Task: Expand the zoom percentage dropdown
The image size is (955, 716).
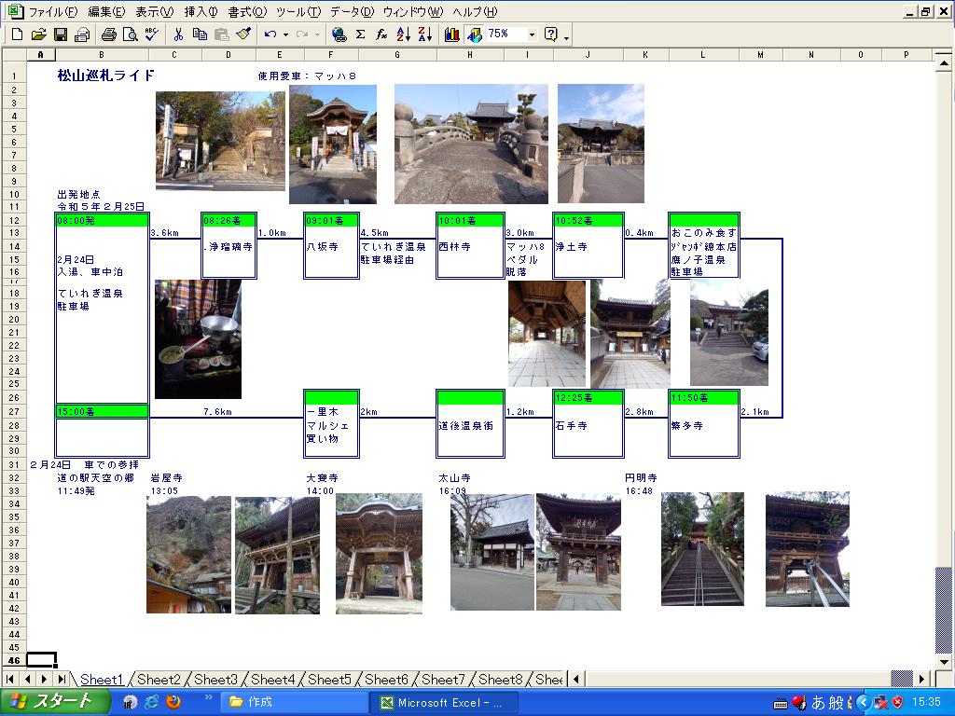Action: coord(532,34)
